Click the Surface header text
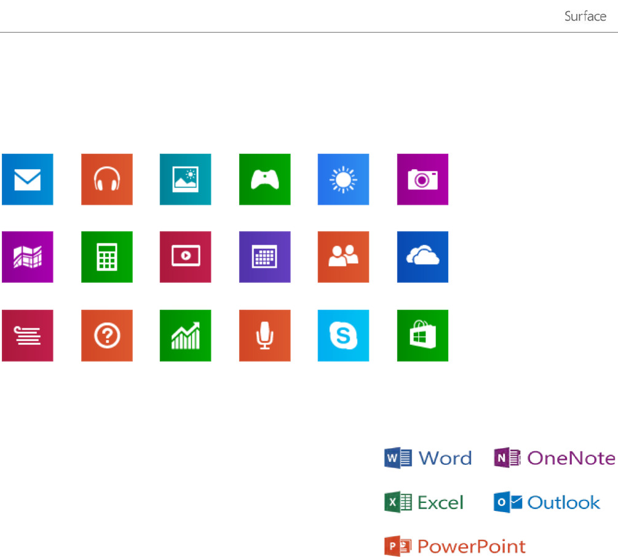The image size is (618, 557). click(585, 17)
